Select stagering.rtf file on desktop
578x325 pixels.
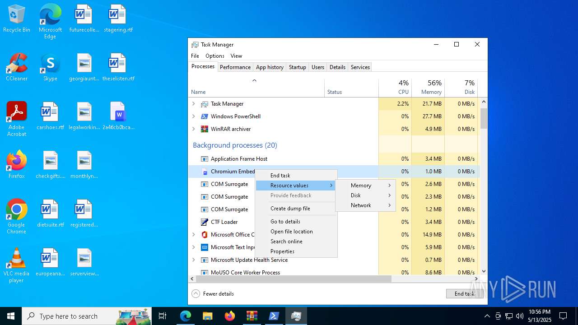pos(118,19)
